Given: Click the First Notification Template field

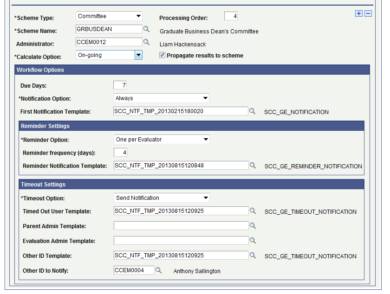Looking at the screenshot, I should point(181,111).
